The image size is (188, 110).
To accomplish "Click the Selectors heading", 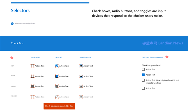I will point(20,11).
